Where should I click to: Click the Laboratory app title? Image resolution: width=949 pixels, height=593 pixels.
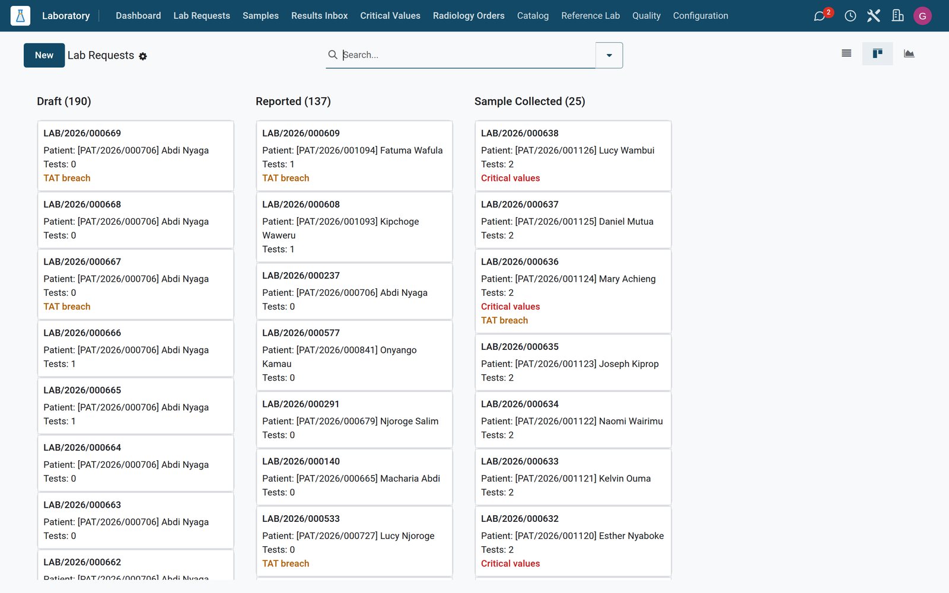(x=66, y=16)
